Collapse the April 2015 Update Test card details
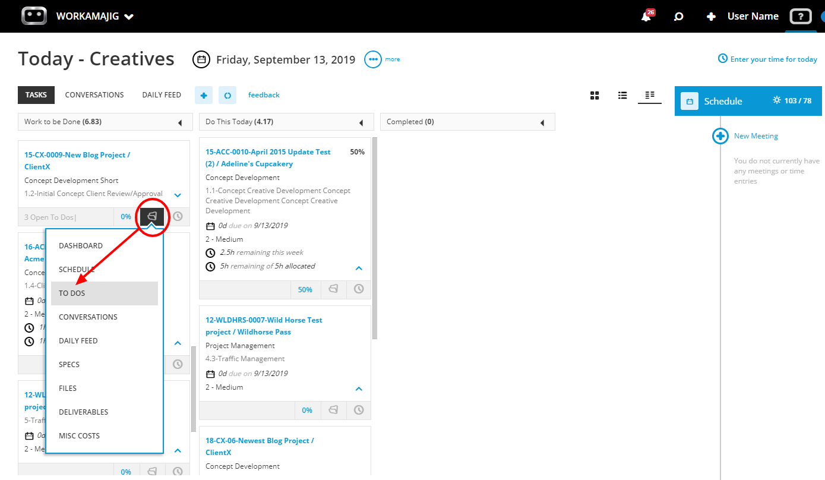This screenshot has height=480, width=825. click(x=359, y=268)
